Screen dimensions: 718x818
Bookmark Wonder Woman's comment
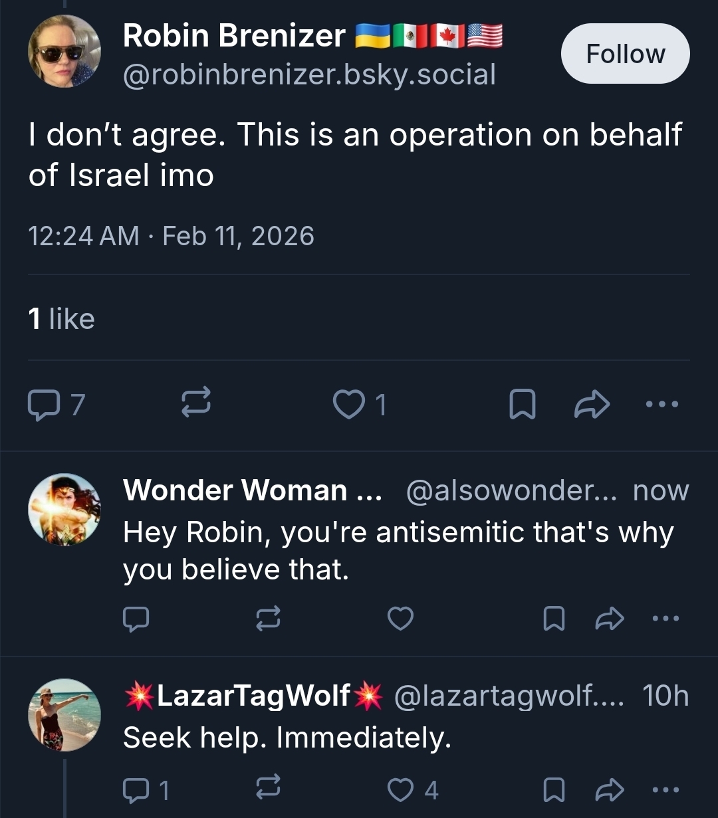point(554,619)
